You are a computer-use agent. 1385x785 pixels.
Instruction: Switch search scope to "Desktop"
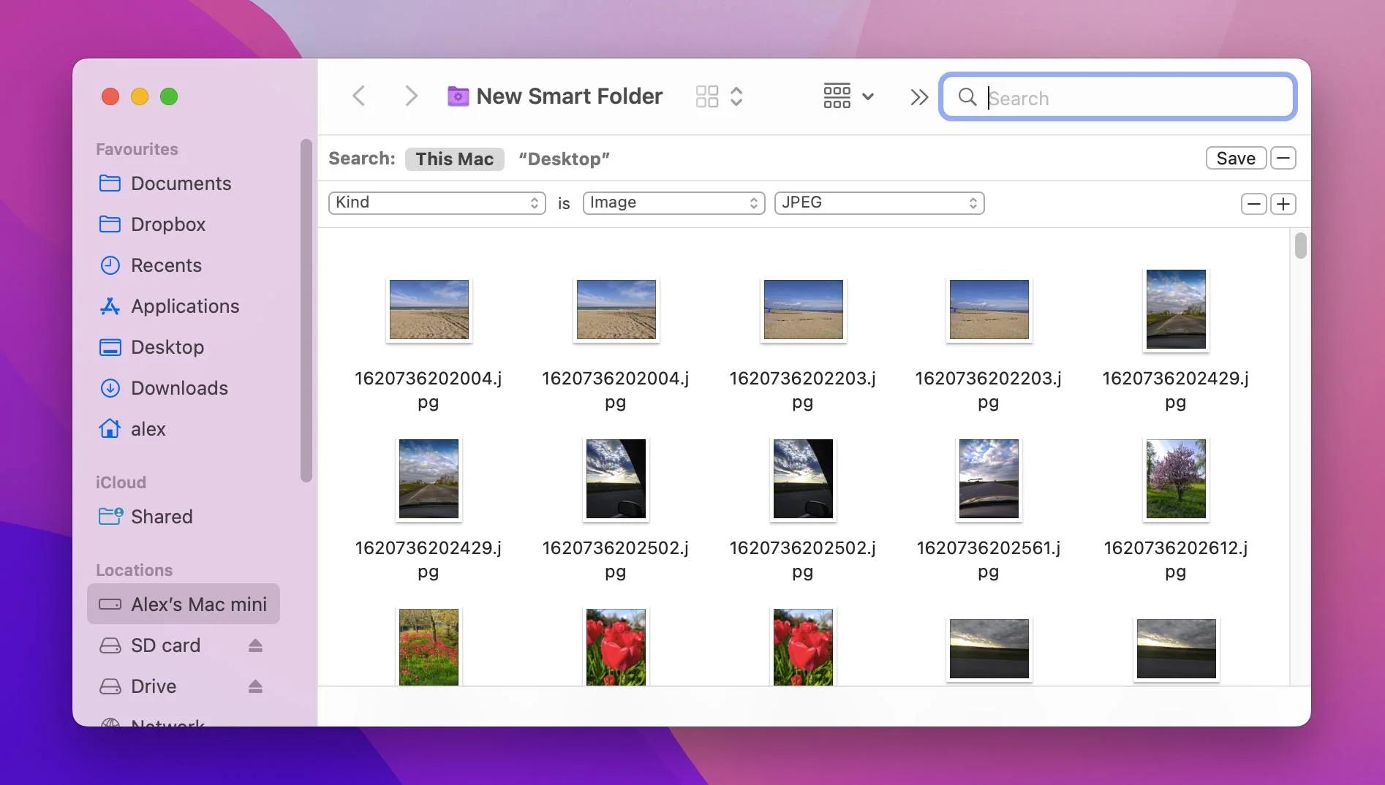click(564, 159)
